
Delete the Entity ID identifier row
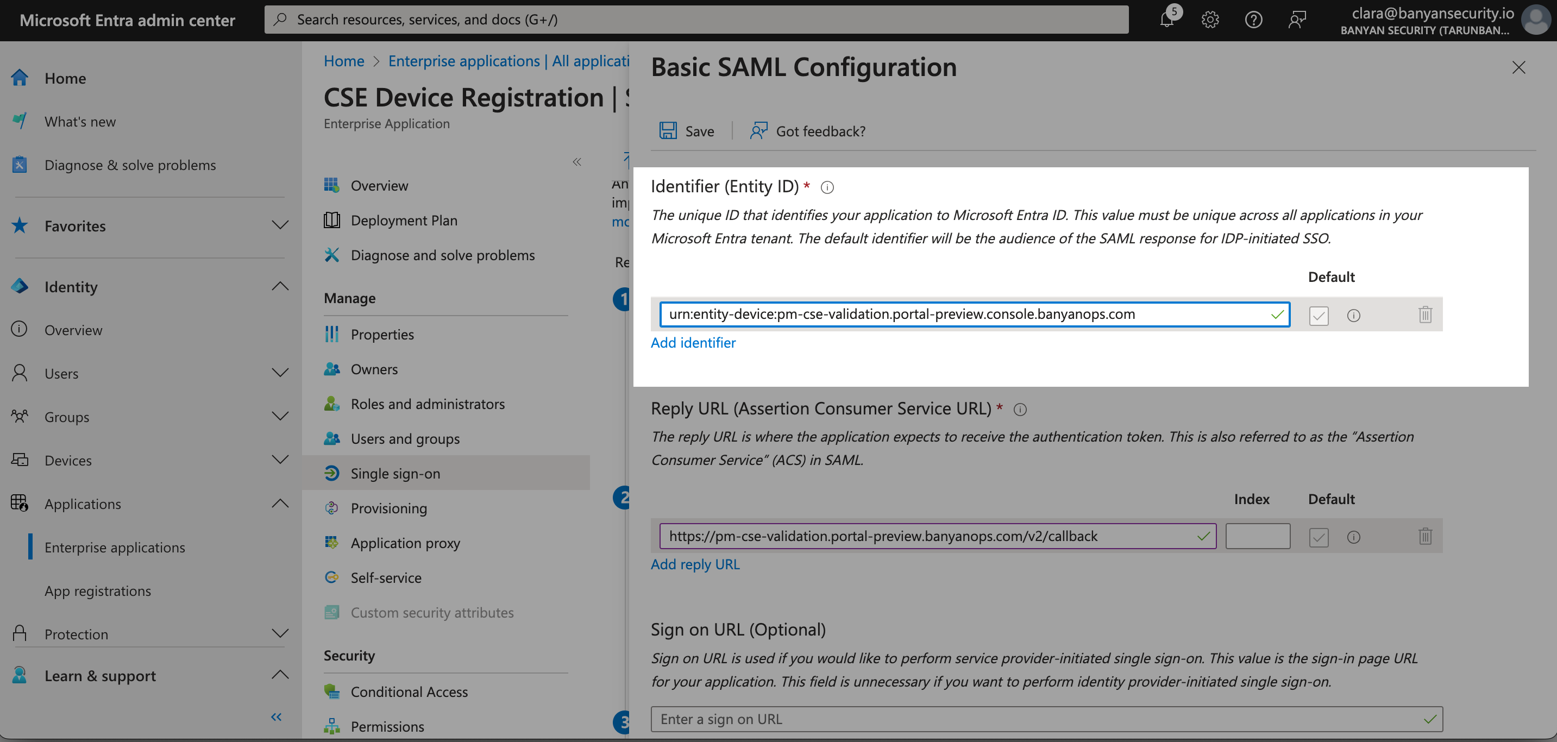[1424, 314]
